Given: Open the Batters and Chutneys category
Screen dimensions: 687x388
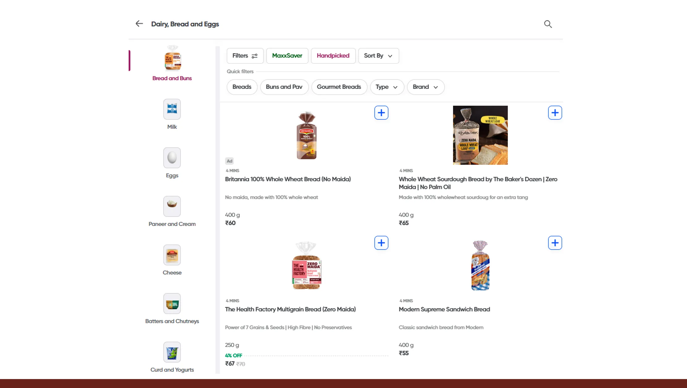Looking at the screenshot, I should tap(172, 303).
